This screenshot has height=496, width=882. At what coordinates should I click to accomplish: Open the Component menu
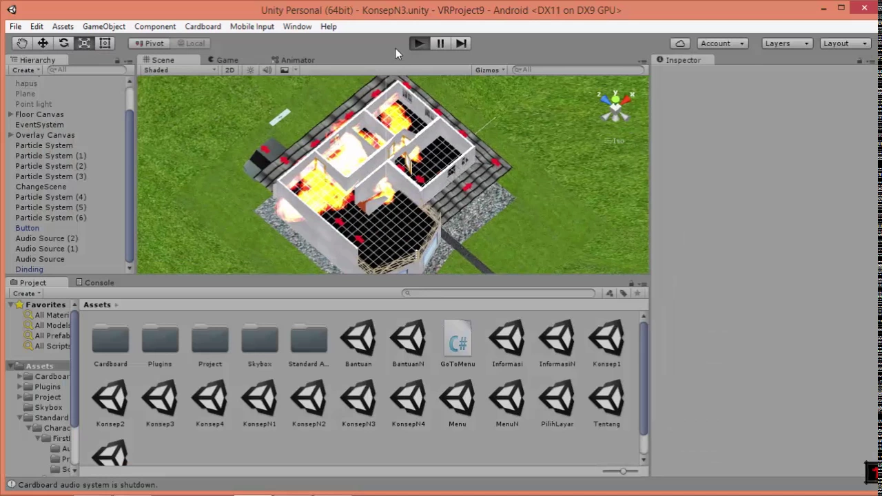click(x=155, y=26)
